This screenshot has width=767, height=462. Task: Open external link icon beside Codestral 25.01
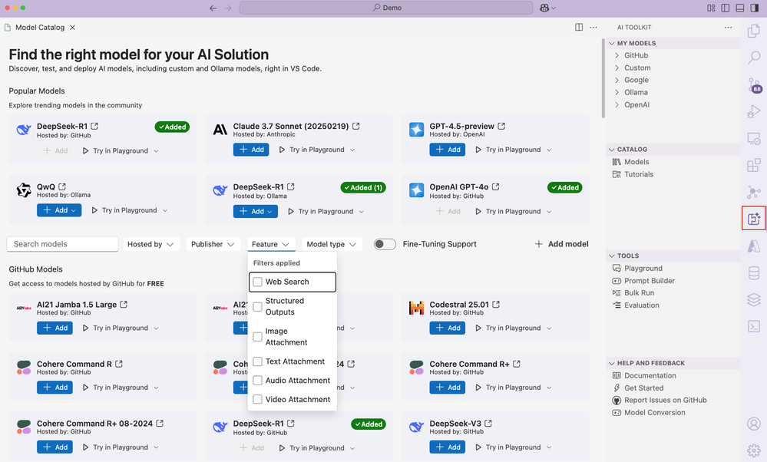coord(496,305)
